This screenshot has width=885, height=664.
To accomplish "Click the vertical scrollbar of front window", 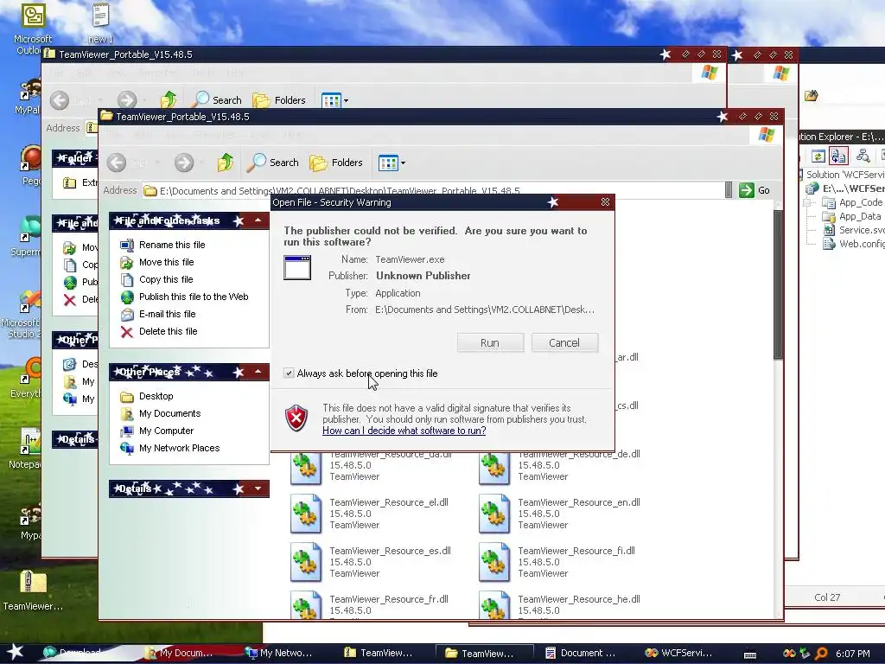I will (x=779, y=284).
